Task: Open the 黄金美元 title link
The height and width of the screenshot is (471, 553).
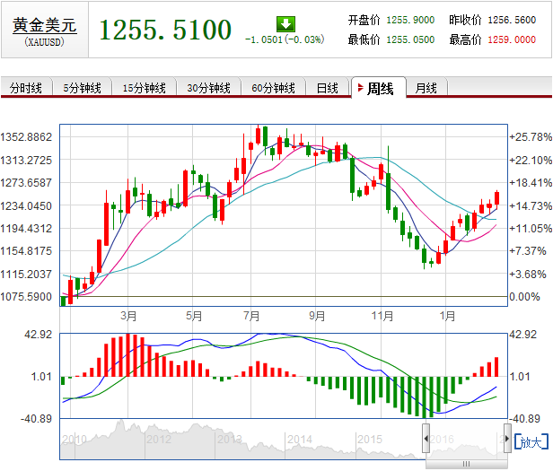Action: click(45, 25)
